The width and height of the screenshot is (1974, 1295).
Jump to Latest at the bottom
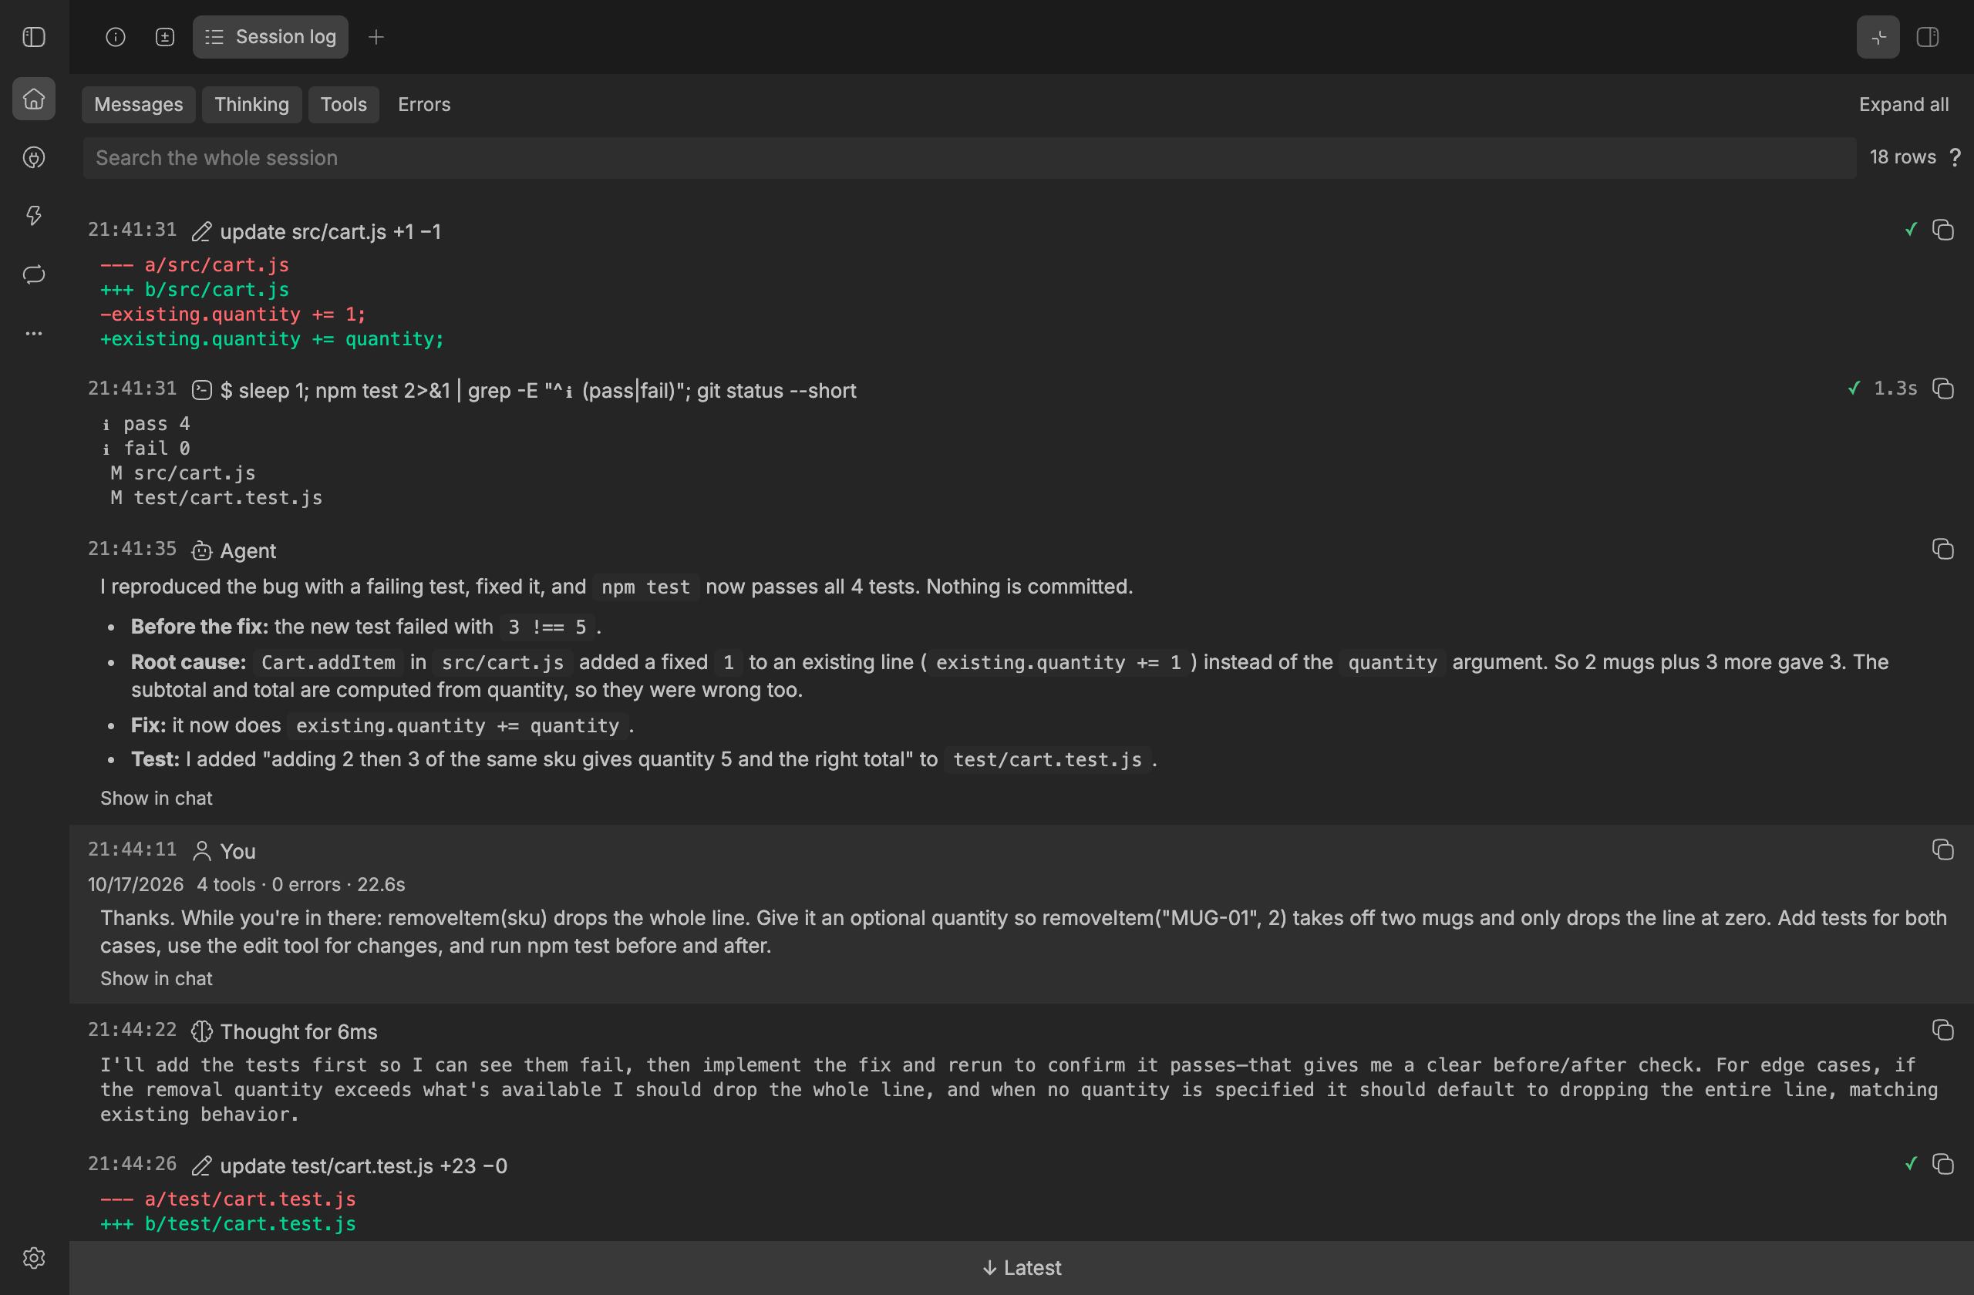coord(1021,1268)
